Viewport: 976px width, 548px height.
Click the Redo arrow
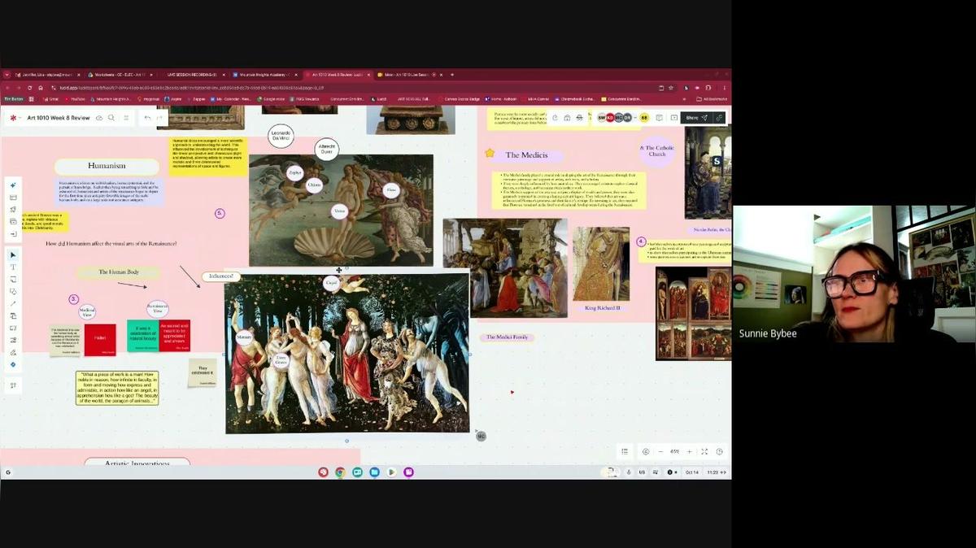[x=159, y=118]
